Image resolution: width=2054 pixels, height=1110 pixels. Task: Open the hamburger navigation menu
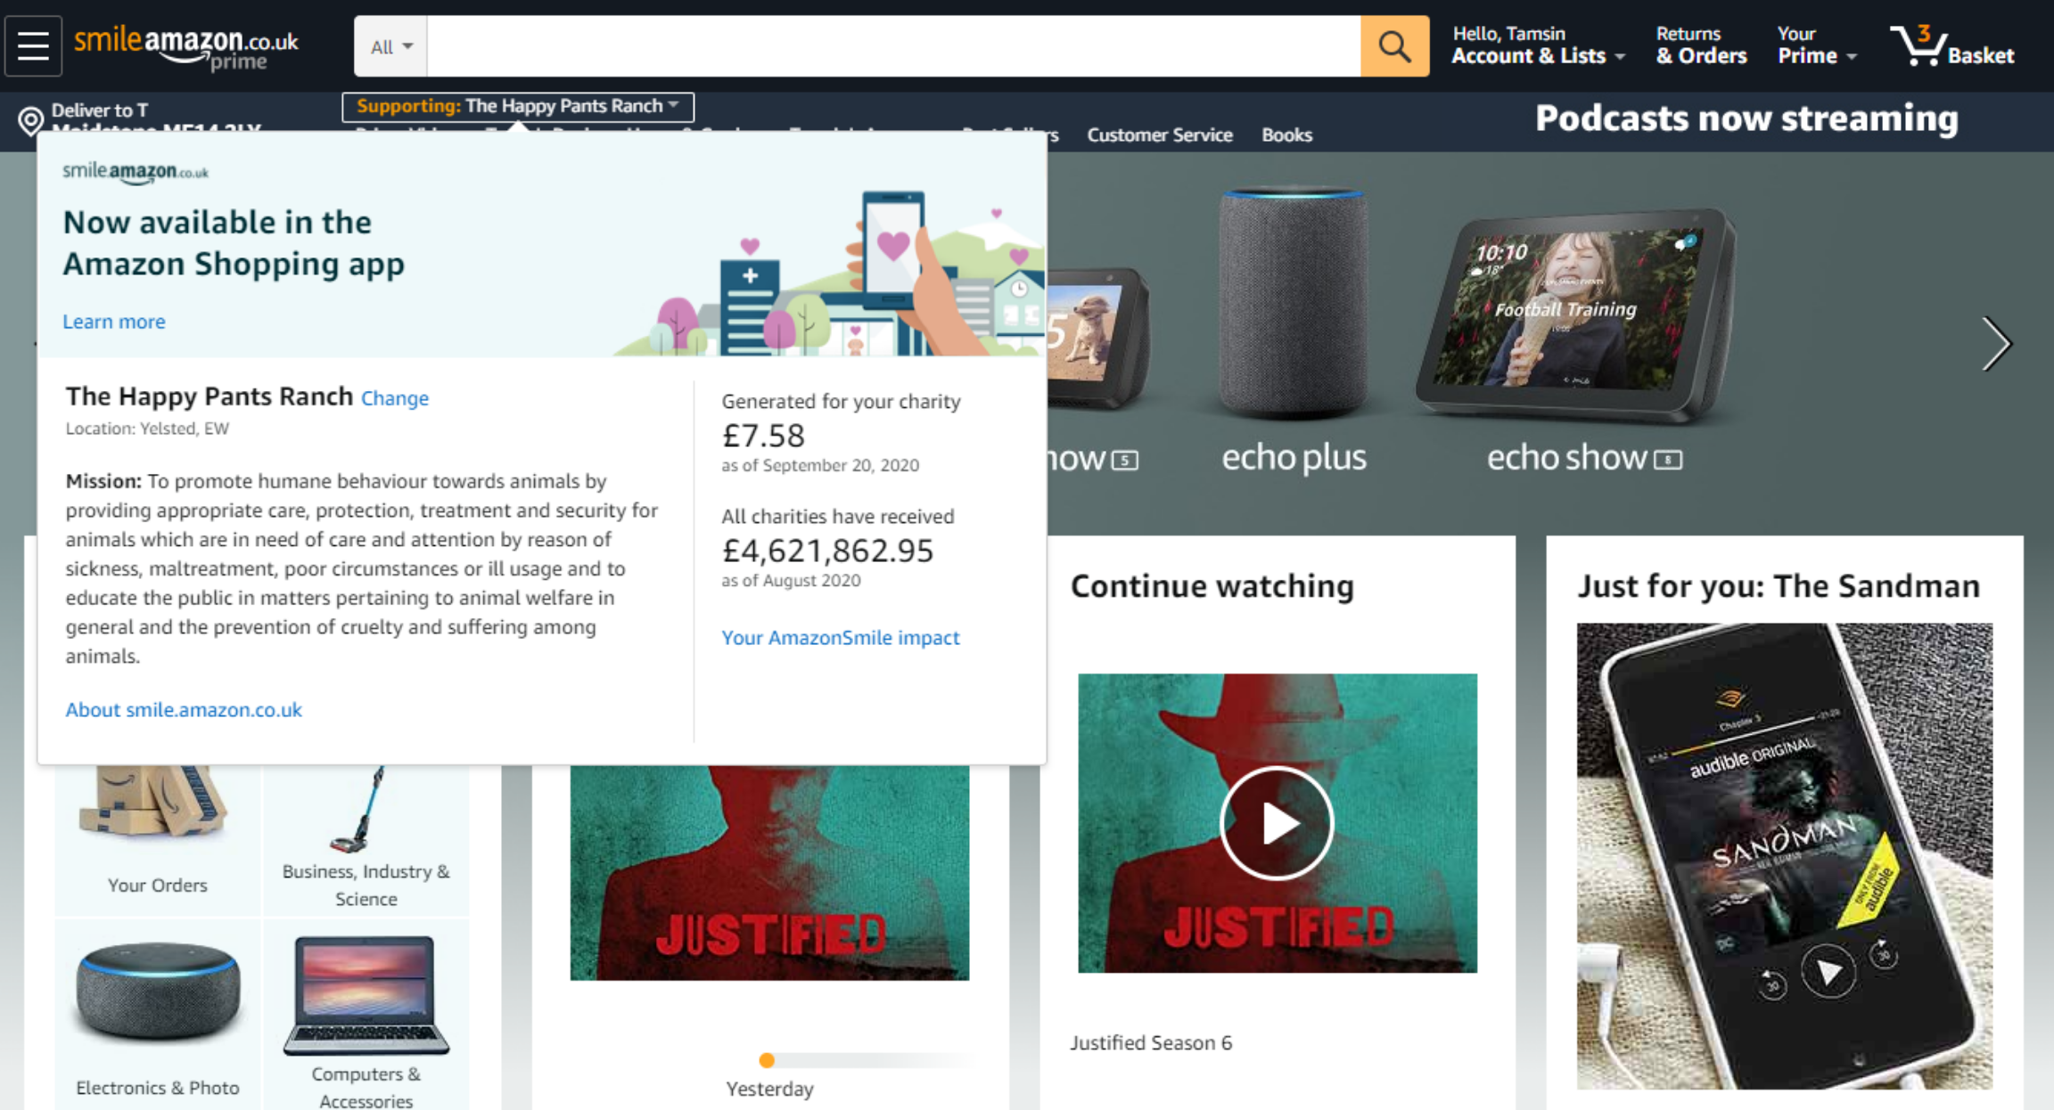click(33, 45)
